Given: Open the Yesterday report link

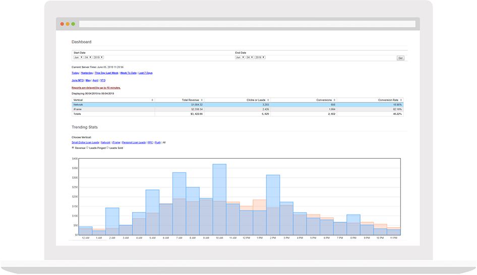Looking at the screenshot, I should [x=87, y=73].
